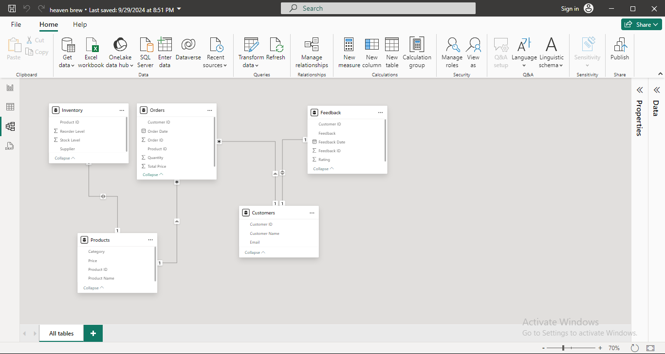Open the Get data source menu

(67, 53)
